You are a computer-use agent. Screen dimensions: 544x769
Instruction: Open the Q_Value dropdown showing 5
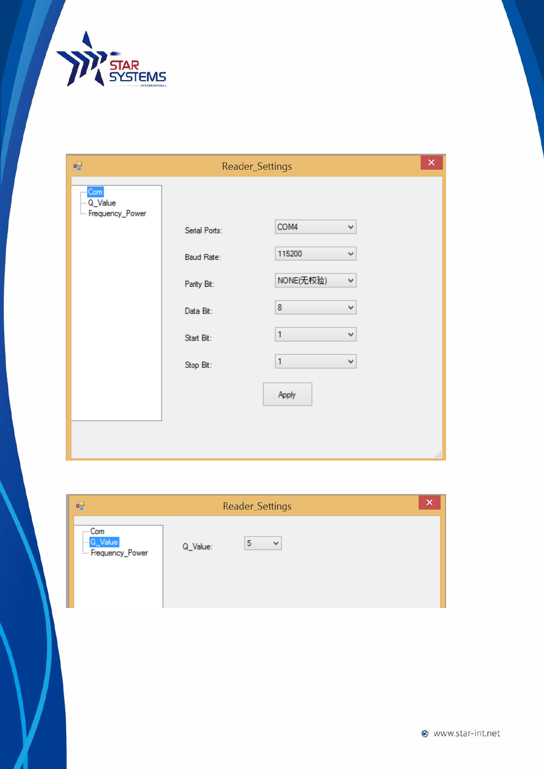(x=263, y=543)
